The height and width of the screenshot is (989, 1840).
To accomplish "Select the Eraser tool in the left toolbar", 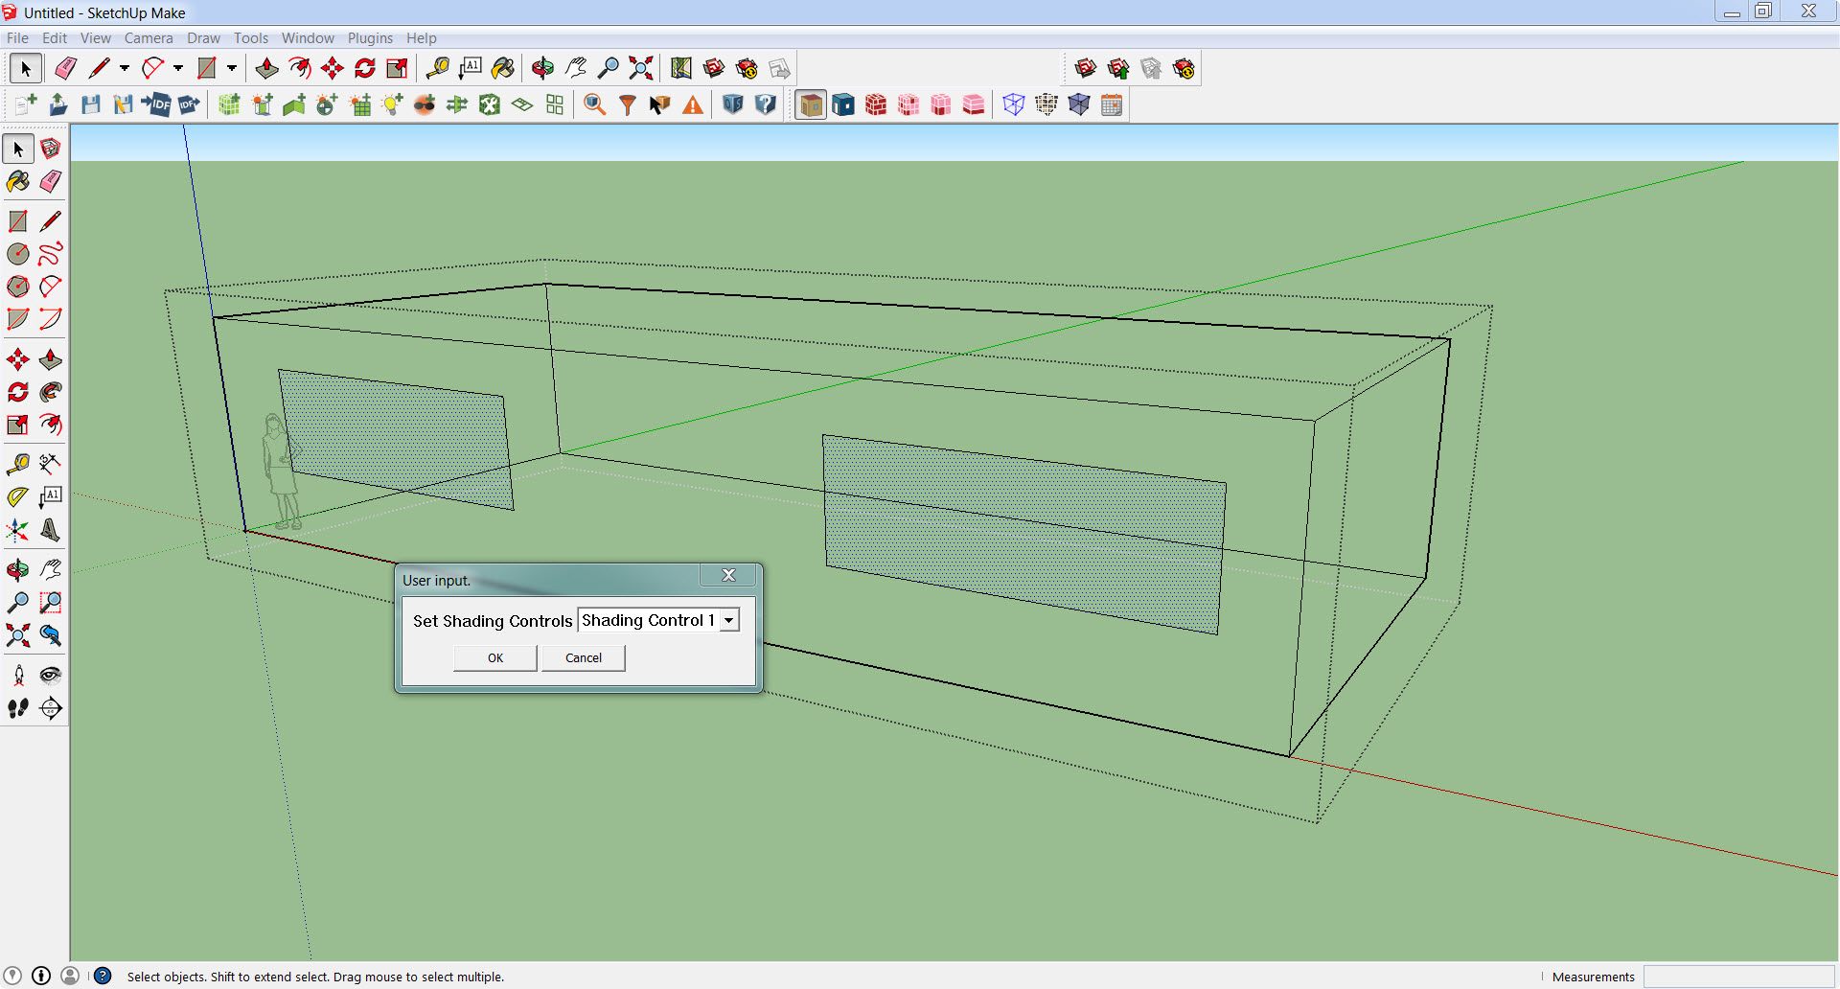I will 51,181.
